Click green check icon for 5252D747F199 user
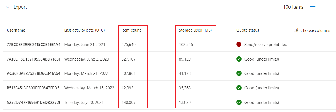 (x=239, y=102)
